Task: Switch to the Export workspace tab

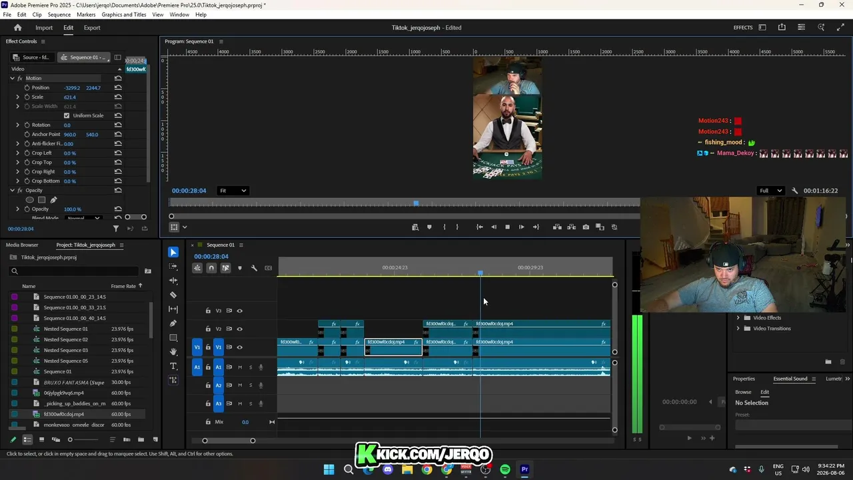Action: [x=92, y=27]
